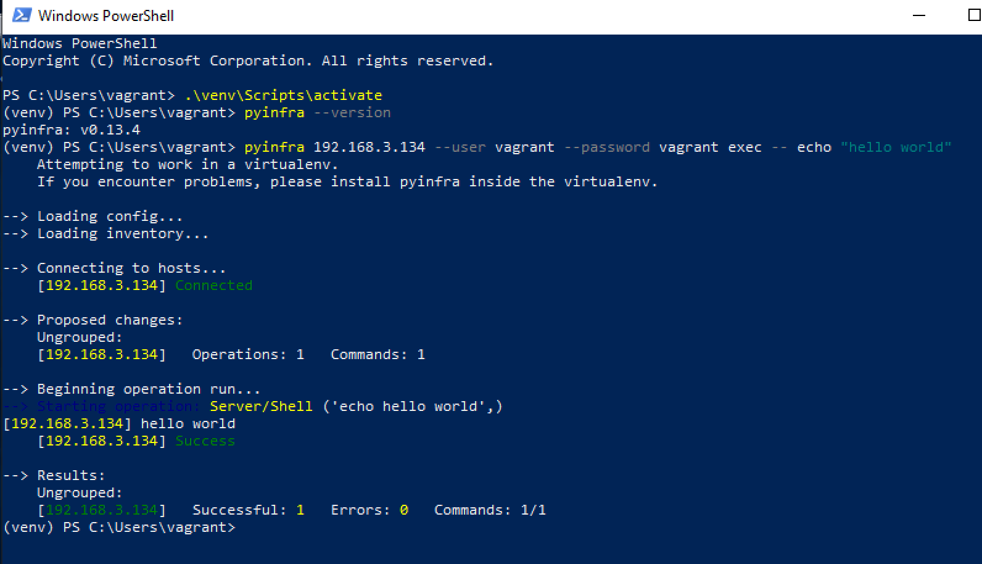Click the Beginning operation run... line
Image resolution: width=982 pixels, height=564 pixels.
[131, 389]
